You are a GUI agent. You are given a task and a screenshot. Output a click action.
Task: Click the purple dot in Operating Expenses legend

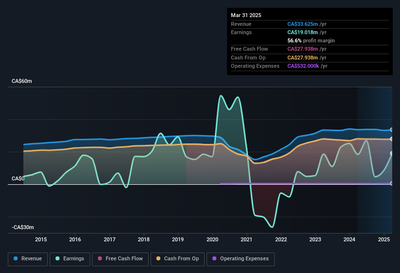point(214,258)
